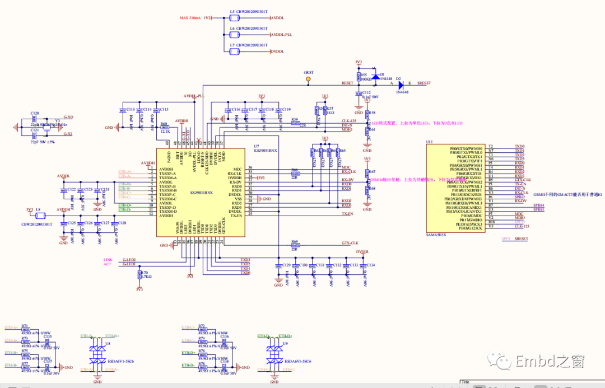Click the 'ETH-A+' label left of R71
Image resolution: width=605 pixels, height=388 pixels.
pyautogui.click(x=11, y=328)
